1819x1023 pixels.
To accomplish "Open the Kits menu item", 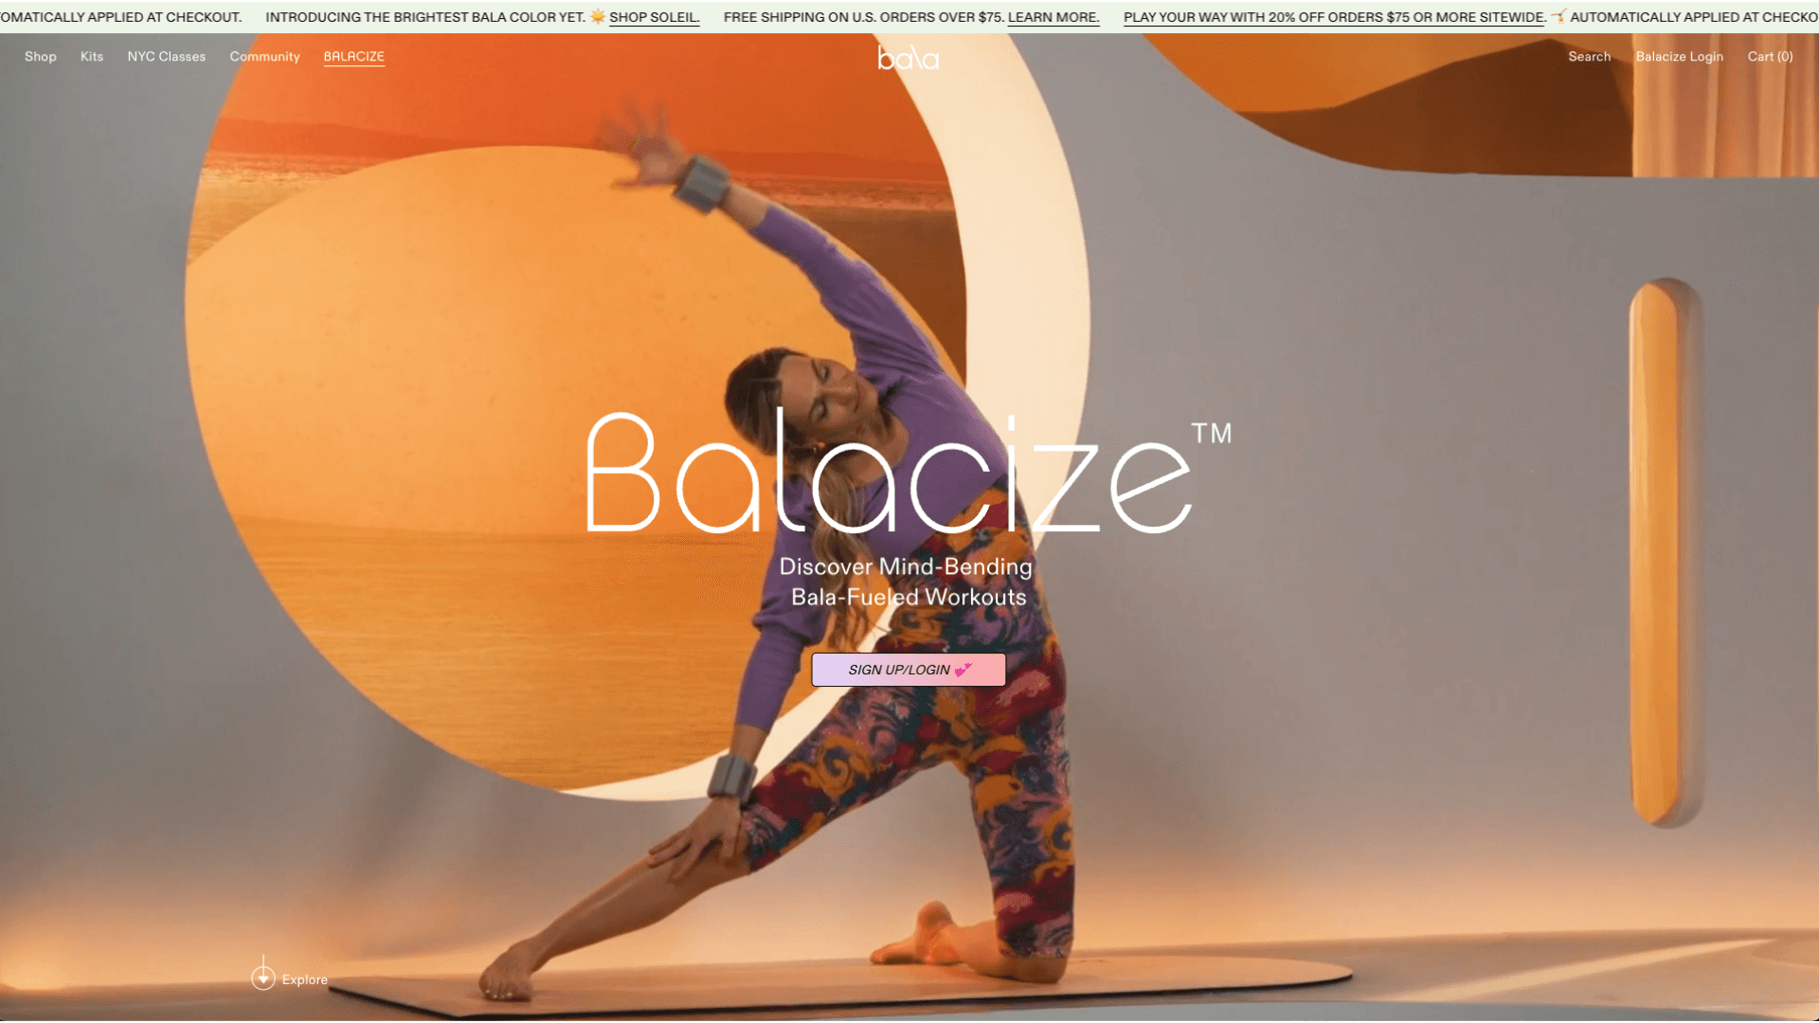I will (x=92, y=57).
